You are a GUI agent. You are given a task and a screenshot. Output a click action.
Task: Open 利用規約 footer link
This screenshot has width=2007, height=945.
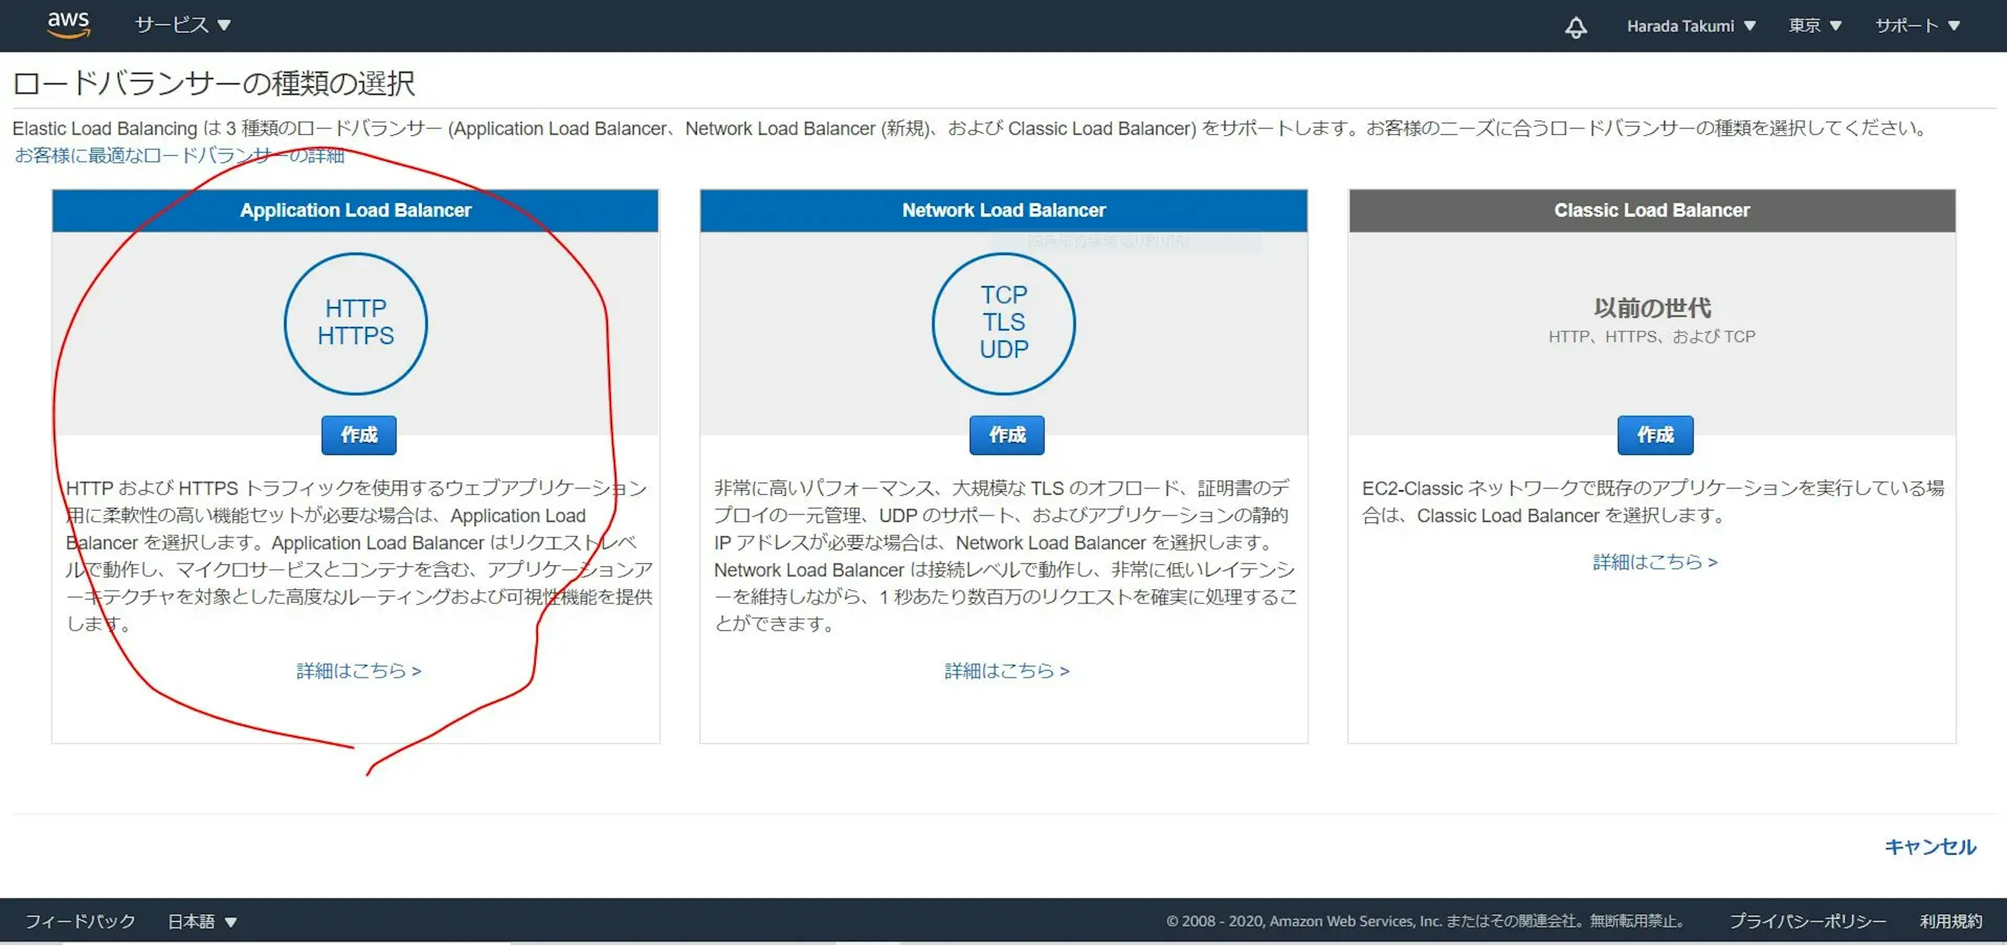point(1950,921)
